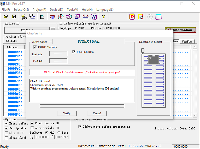Cancel the Chip Verify dialog

[x=97, y=113]
